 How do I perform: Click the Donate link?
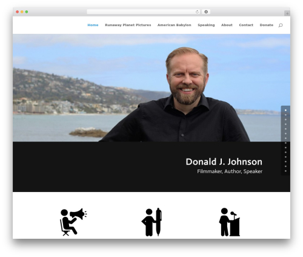(x=267, y=25)
